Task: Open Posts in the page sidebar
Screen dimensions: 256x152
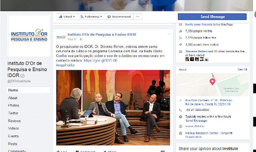Action: (x=12, y=144)
